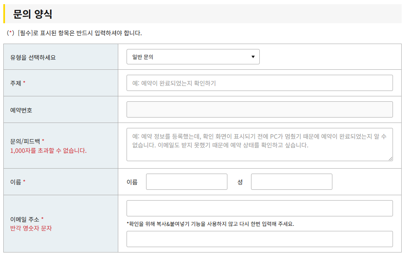This screenshot has width=405, height=255.
Task: Click the 예약번호 row label
Action: [x=21, y=110]
